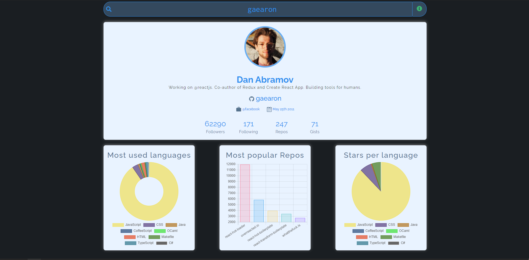The width and height of the screenshot is (529, 260).
Task: Click the Followers label
Action: pyautogui.click(x=215, y=132)
